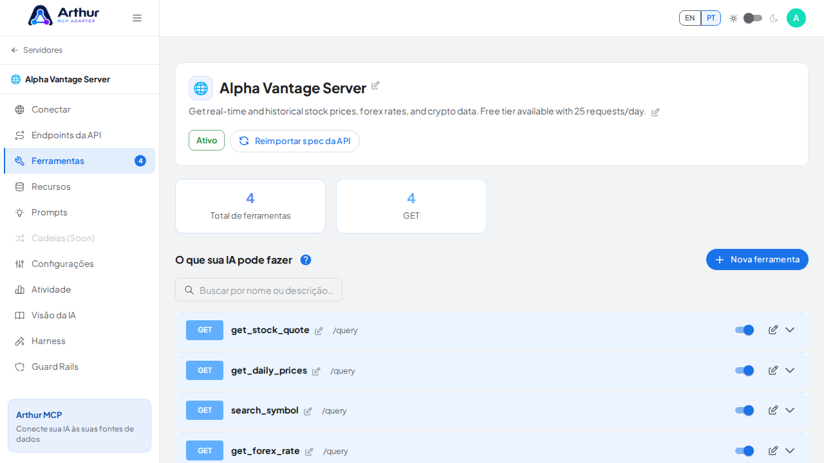Viewport: 824px width, 463px height.
Task: Open Visão da IA in sidebar
Action: (x=79, y=315)
